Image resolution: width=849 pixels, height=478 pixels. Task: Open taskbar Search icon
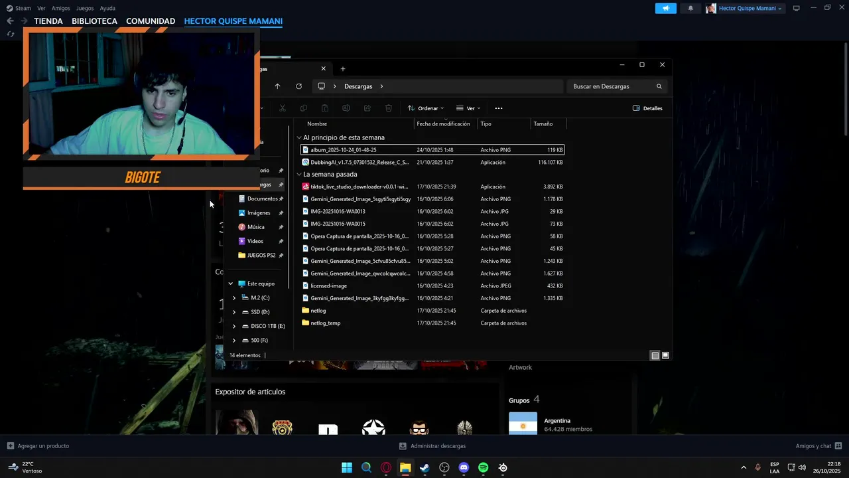pyautogui.click(x=366, y=467)
